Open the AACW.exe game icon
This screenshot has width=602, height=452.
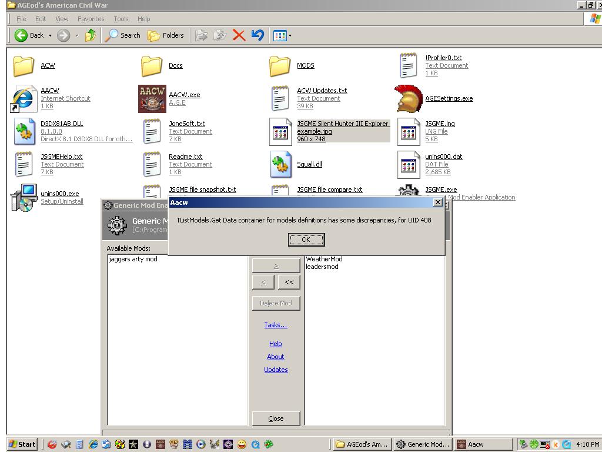point(152,98)
